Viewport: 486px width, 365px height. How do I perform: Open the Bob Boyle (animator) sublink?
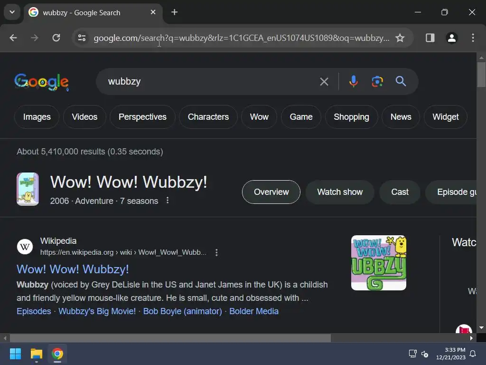click(183, 311)
